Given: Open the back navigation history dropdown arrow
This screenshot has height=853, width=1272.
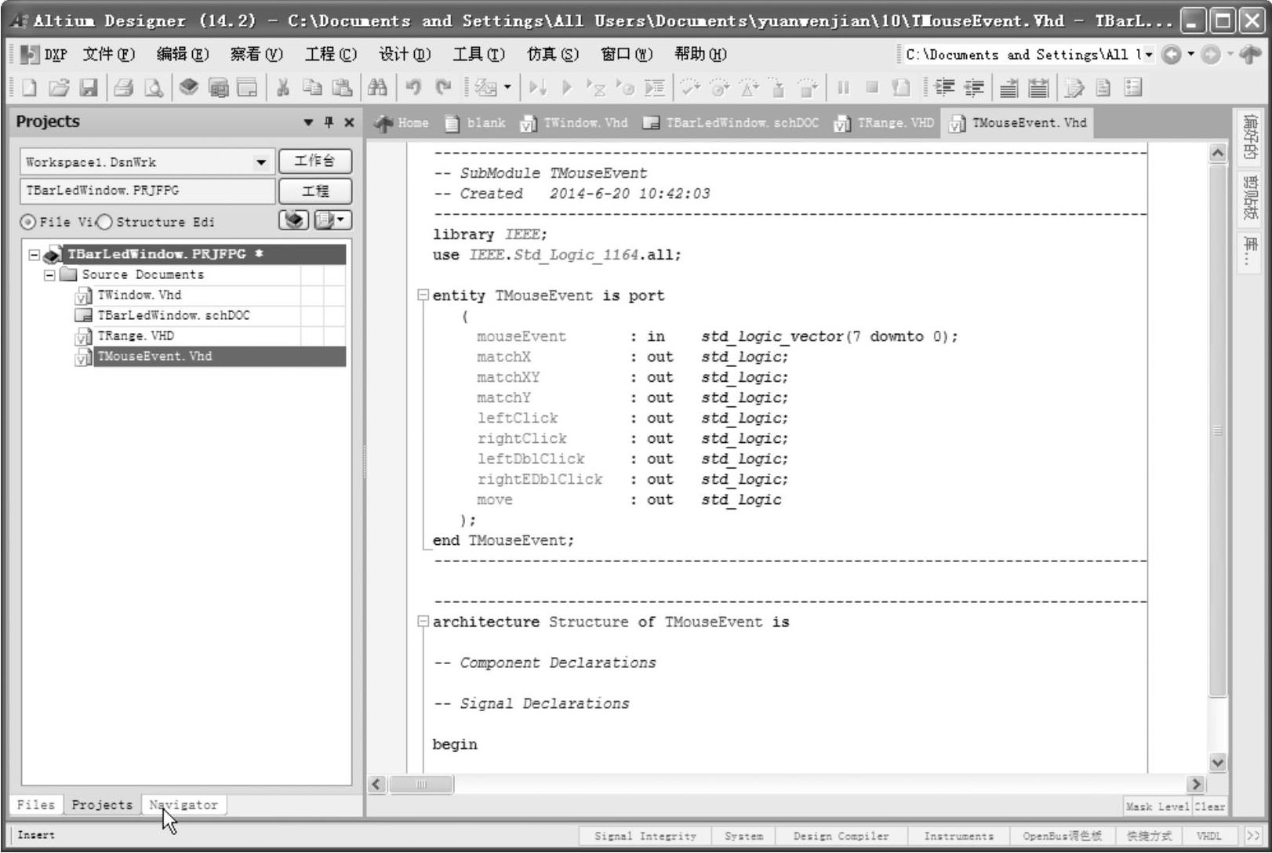Looking at the screenshot, I should [1190, 54].
